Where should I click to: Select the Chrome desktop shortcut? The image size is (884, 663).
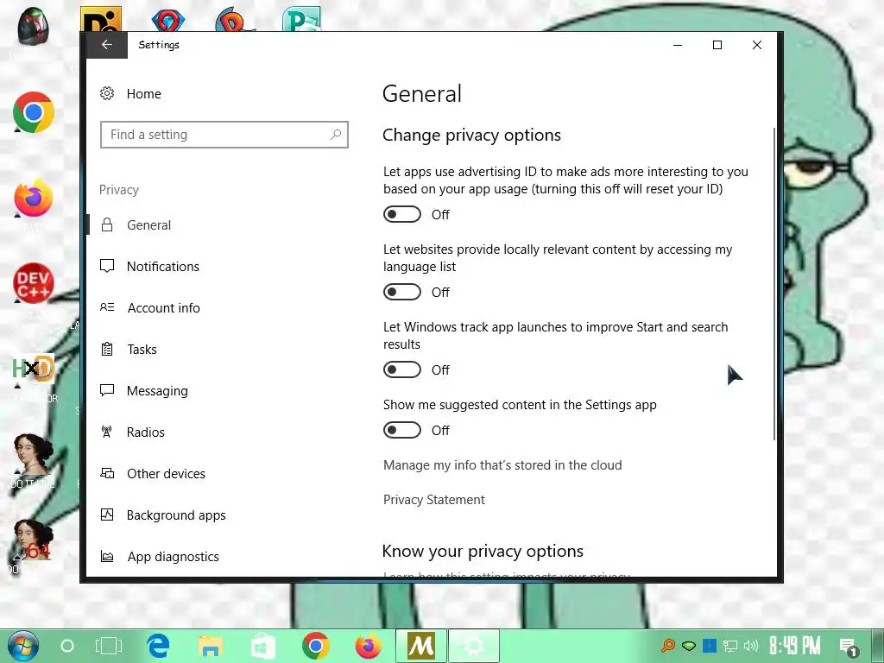[34, 112]
